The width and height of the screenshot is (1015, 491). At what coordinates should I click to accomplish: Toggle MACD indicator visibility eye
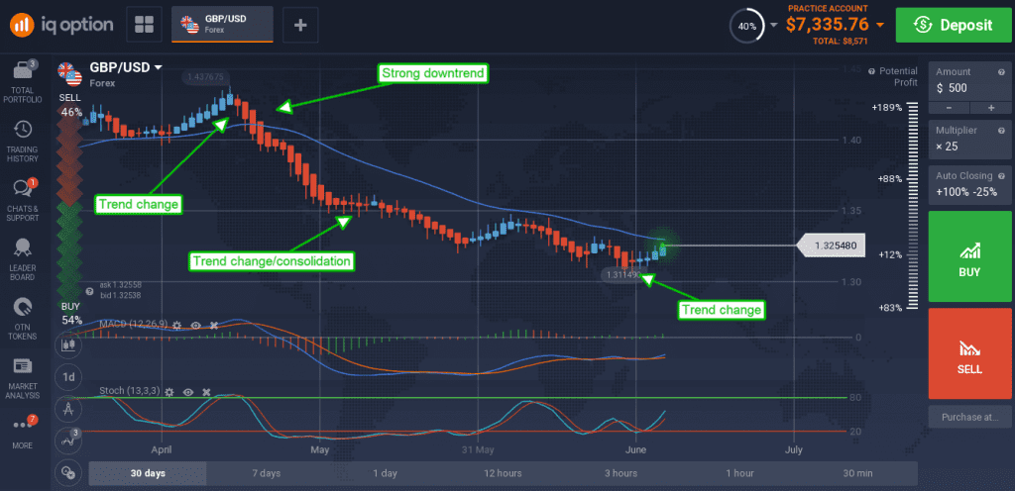pyautogui.click(x=195, y=325)
